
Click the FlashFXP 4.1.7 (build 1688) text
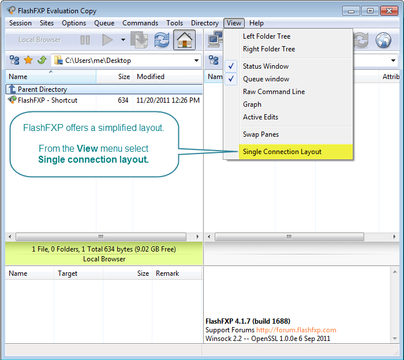pos(248,321)
